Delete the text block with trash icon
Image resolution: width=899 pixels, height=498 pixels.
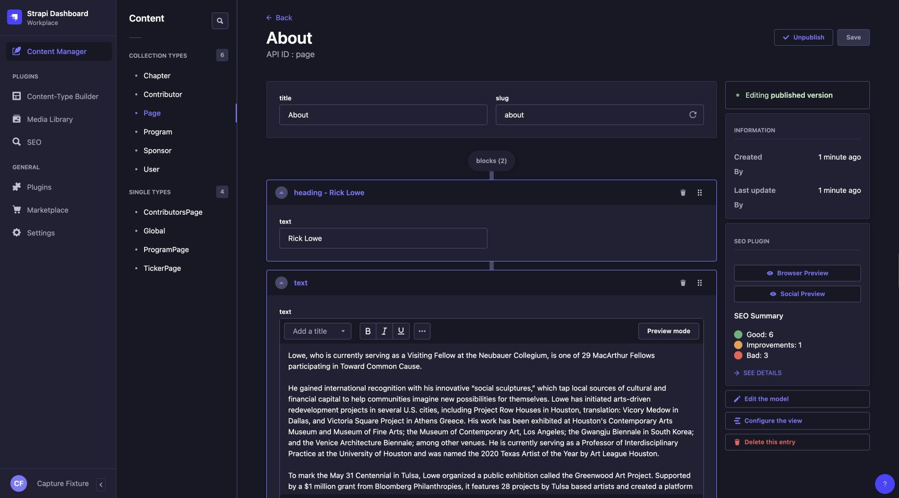[x=683, y=283]
